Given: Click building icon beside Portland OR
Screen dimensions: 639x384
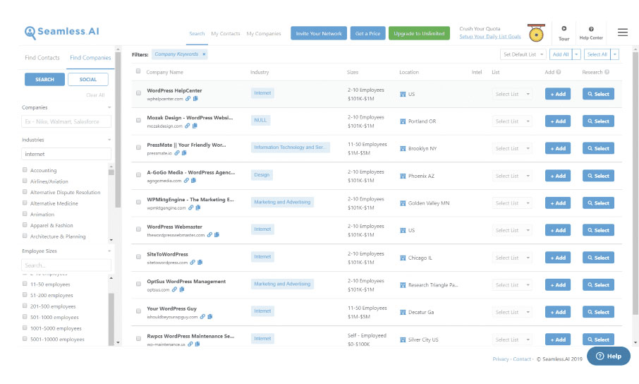Looking at the screenshot, I should coord(403,121).
